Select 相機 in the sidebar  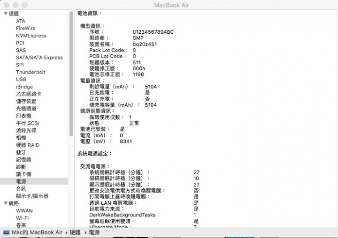point(21,138)
